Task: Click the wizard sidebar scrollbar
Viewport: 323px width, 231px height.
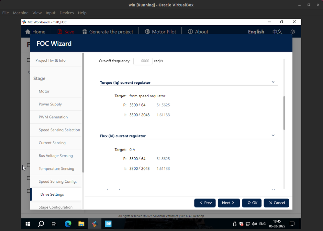Action: pyautogui.click(x=83, y=113)
